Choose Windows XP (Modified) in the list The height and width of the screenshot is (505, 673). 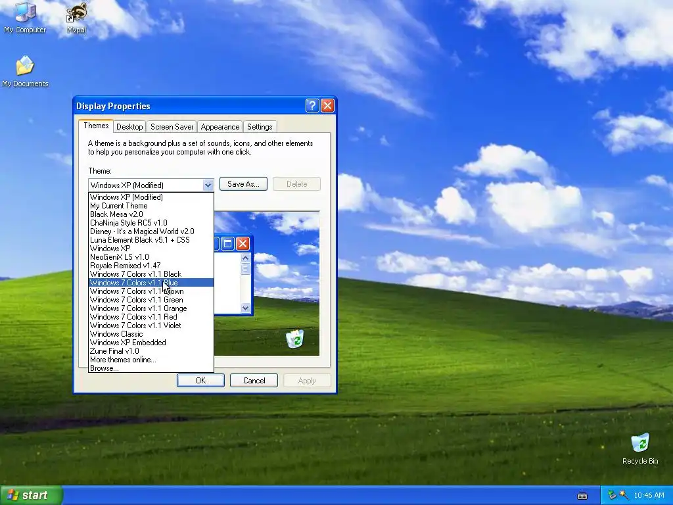coord(151,197)
